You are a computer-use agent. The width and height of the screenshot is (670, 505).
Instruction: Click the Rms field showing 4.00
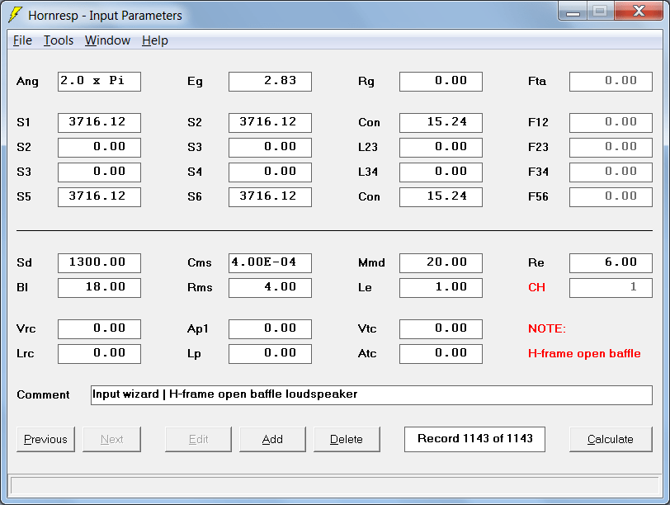270,287
